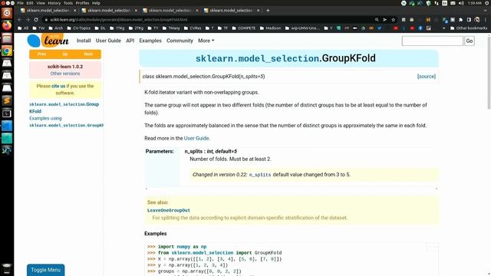491x276 pixels.
Task: Open the Tools menu
Action: [68, 3]
